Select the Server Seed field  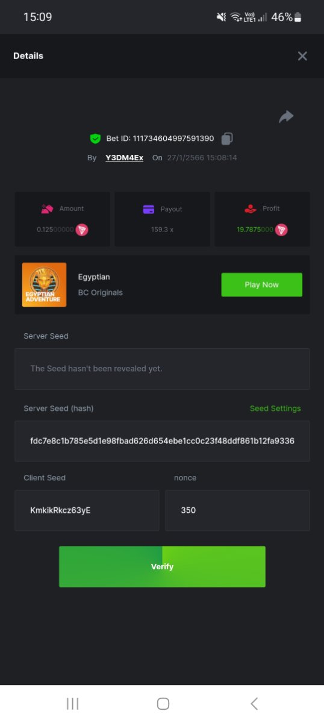(162, 369)
